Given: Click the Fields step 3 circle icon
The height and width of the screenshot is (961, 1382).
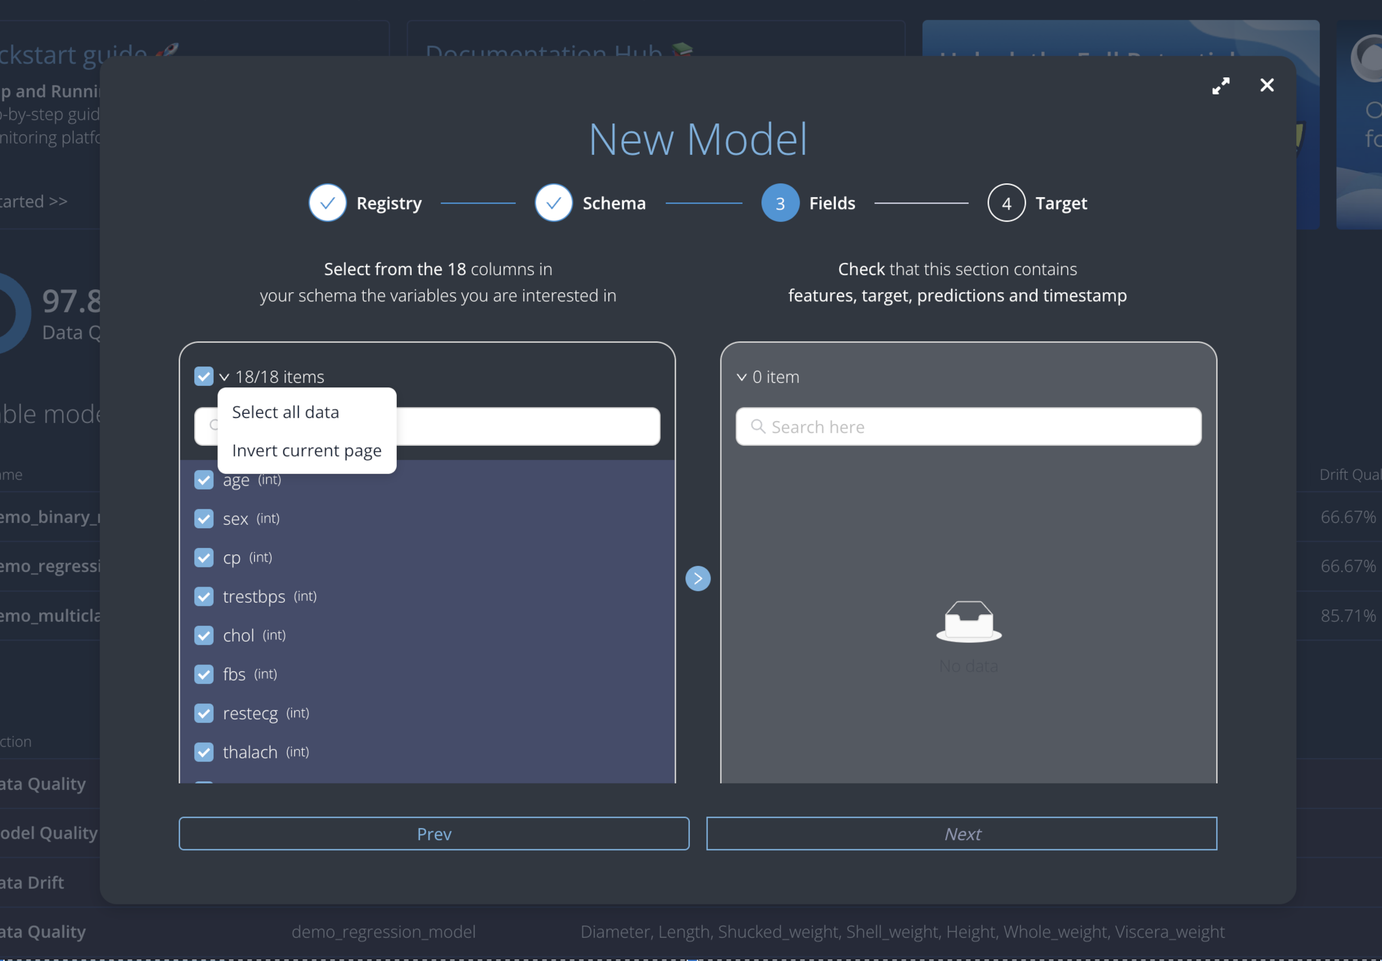Looking at the screenshot, I should coord(779,203).
